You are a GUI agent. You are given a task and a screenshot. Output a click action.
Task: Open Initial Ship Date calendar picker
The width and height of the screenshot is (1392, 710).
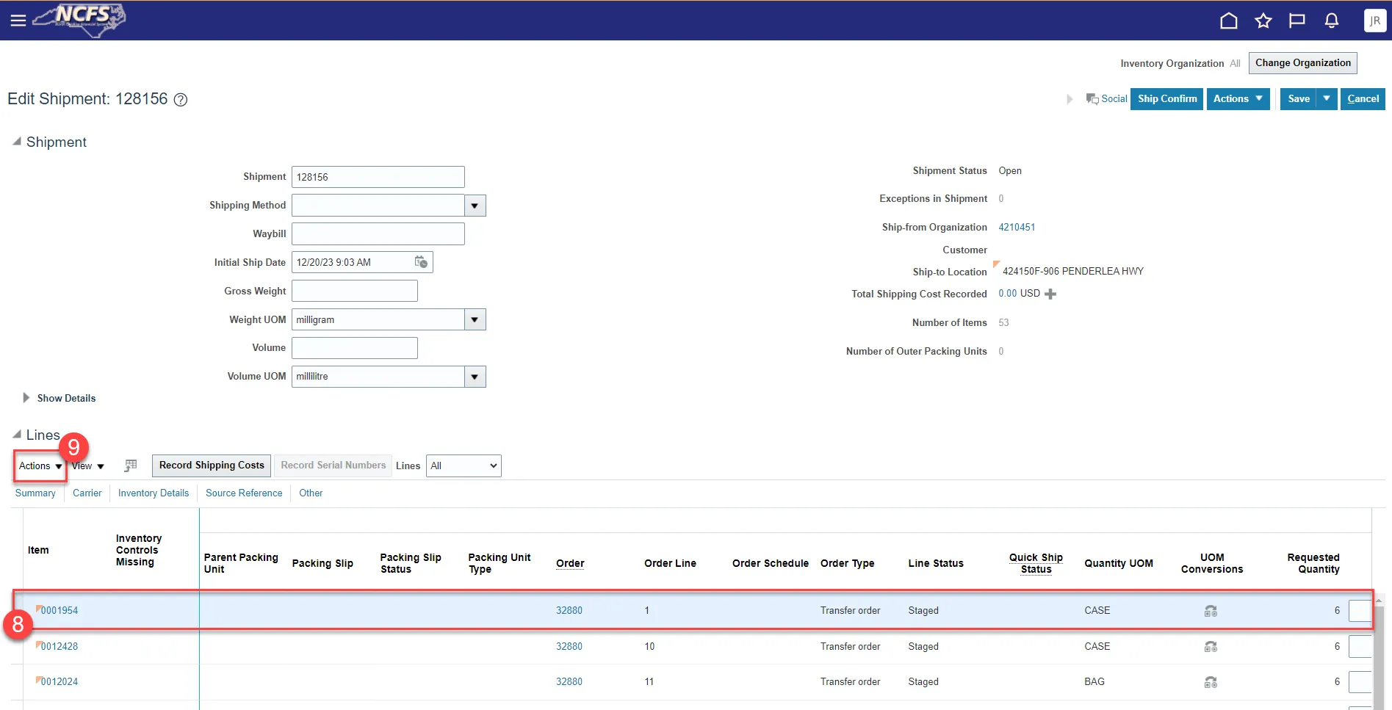coord(421,262)
